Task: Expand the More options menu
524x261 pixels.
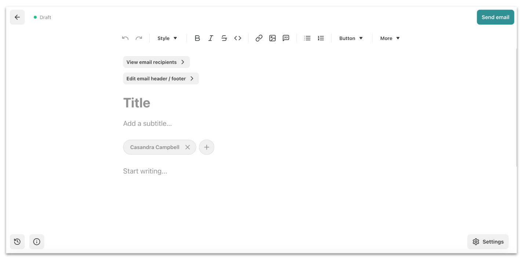Action: click(x=389, y=38)
